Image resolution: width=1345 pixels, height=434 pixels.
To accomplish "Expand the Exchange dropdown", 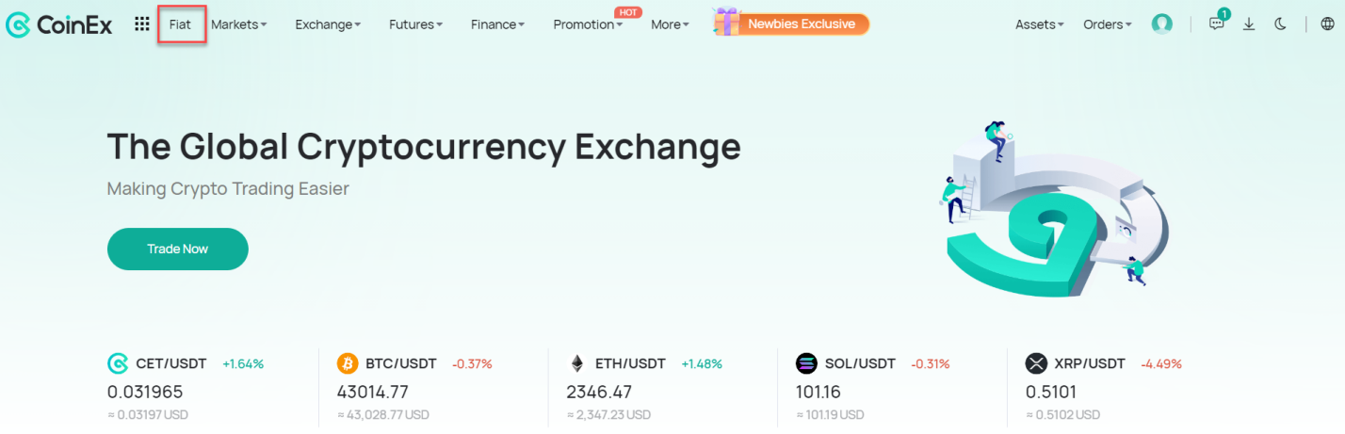I will (x=328, y=24).
